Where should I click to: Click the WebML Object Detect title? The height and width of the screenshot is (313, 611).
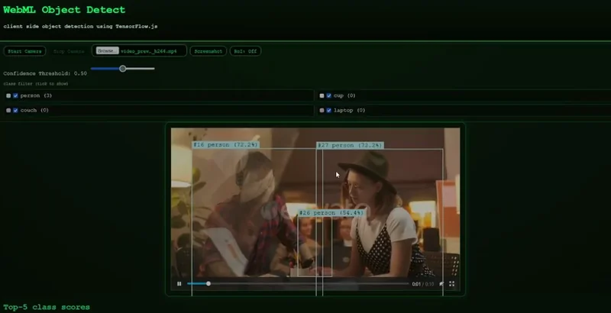pyautogui.click(x=64, y=10)
